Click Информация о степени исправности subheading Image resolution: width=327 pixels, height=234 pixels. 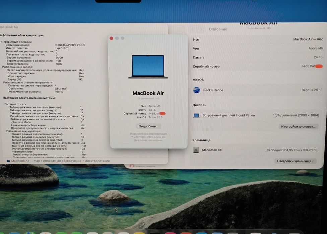[x=28, y=82]
